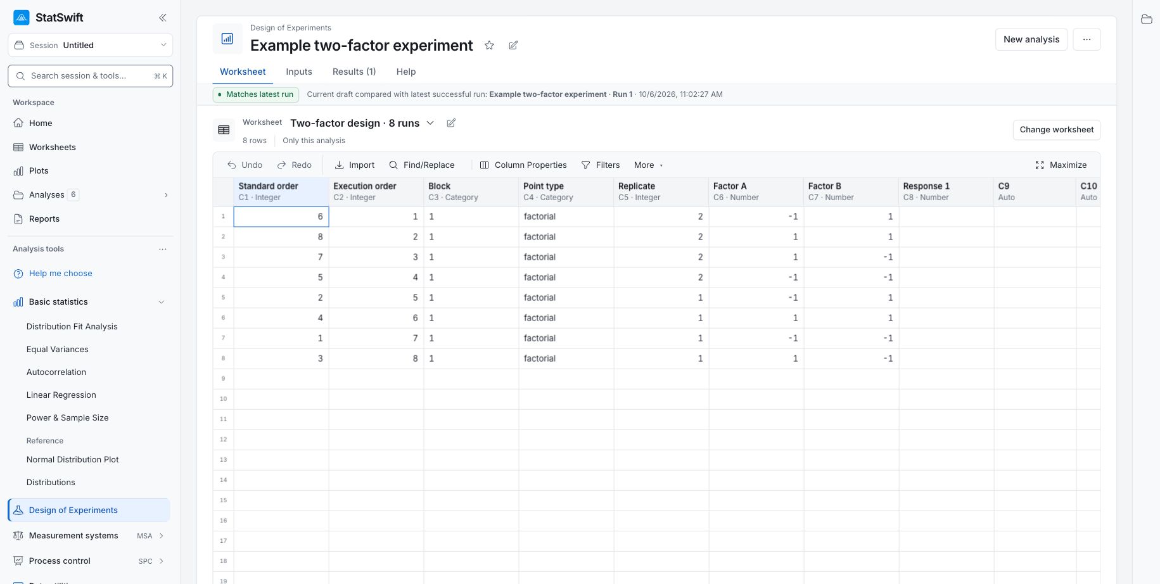1160x584 pixels.
Task: Open the Help me choose link
Action: point(61,274)
